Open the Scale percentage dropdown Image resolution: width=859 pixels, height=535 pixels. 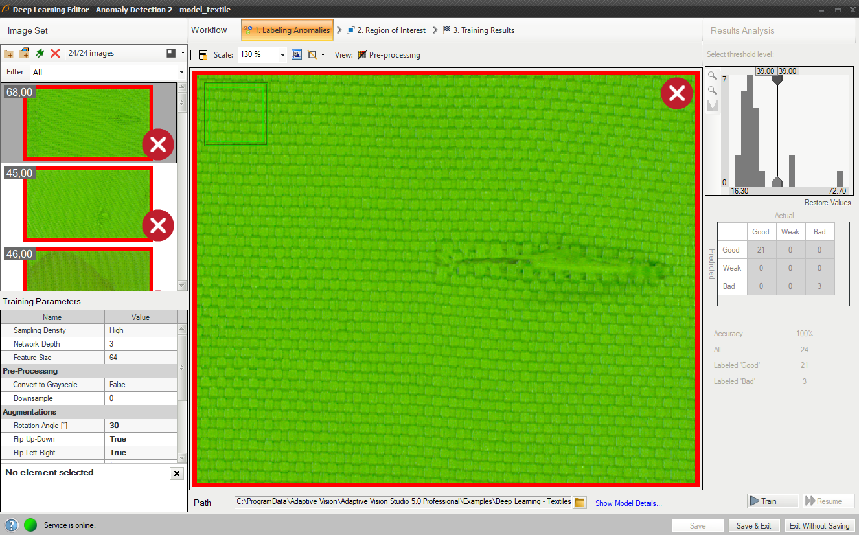282,55
